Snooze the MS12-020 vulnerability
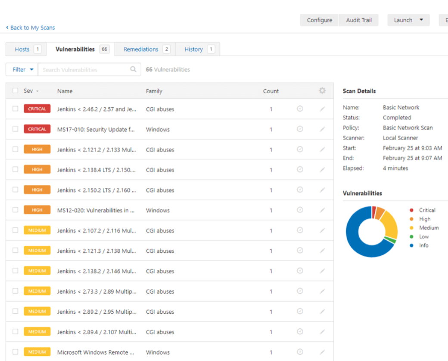 [x=300, y=210]
